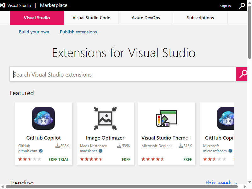Switch to Visual Studio Code tab
The image size is (252, 189).
click(x=91, y=18)
